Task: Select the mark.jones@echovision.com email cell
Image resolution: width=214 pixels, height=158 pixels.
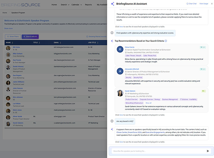Action: 64,110
